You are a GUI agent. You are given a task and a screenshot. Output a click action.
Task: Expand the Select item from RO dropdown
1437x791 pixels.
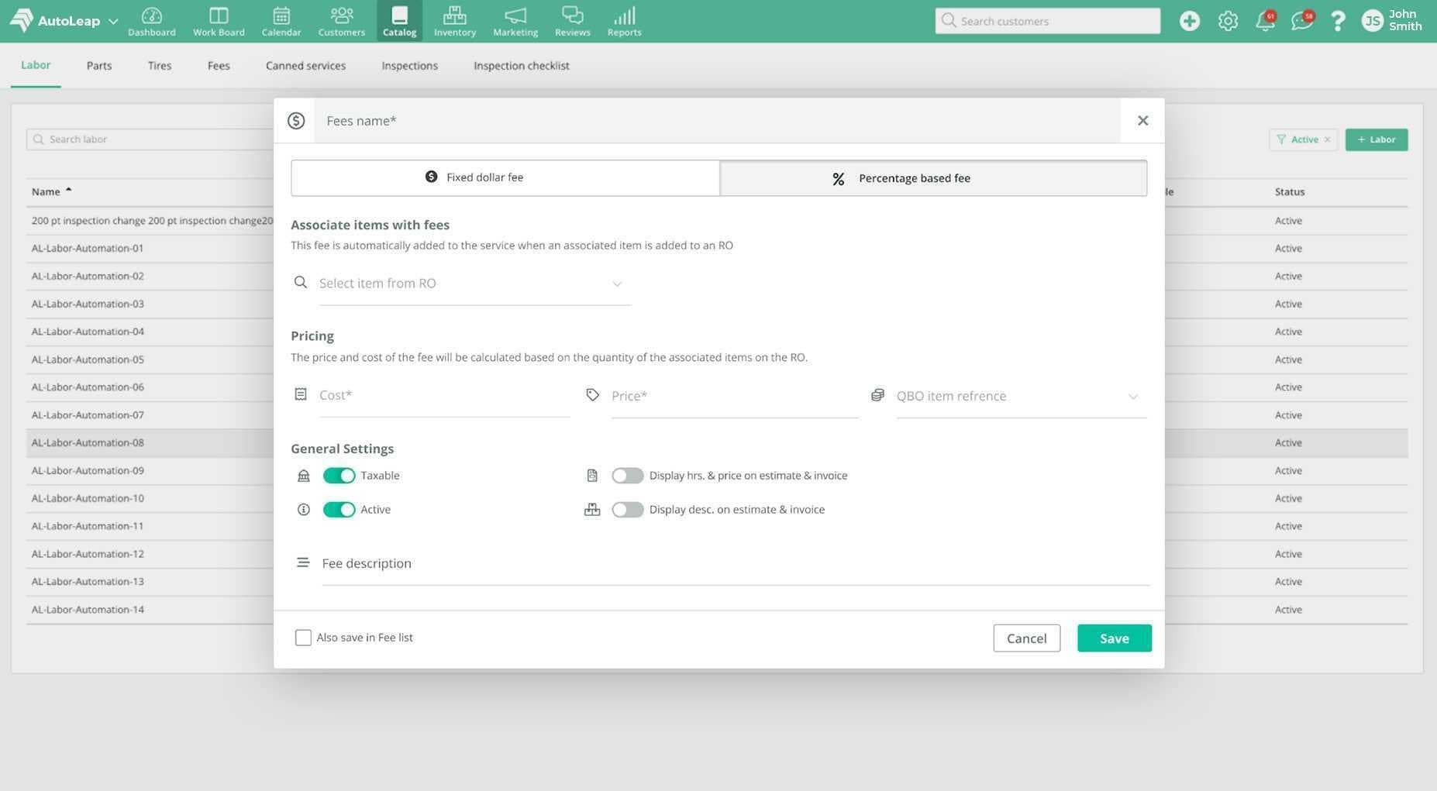click(615, 281)
